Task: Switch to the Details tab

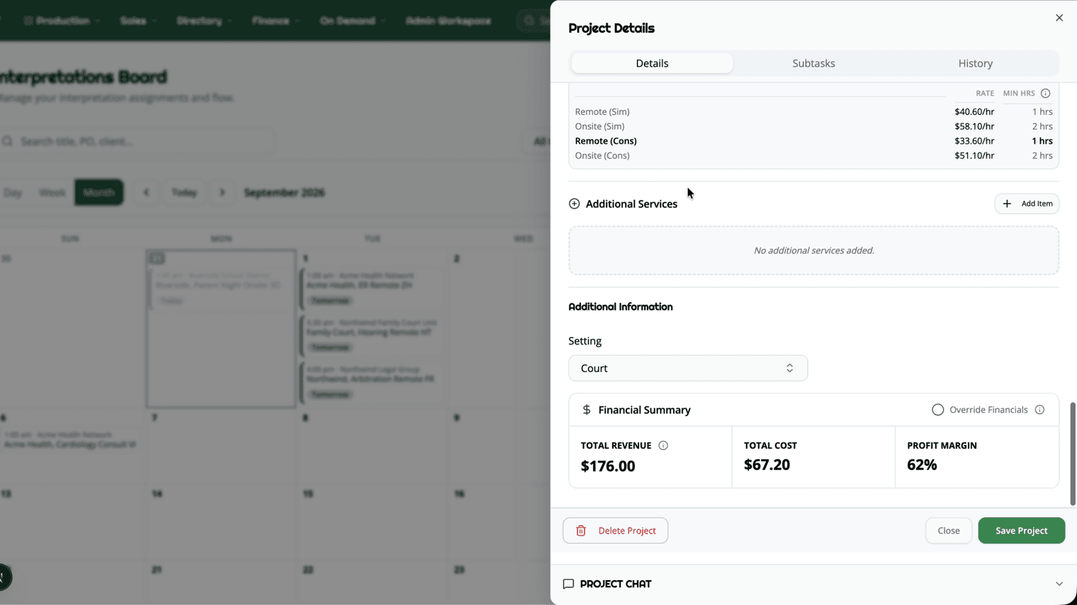Action: 652,63
